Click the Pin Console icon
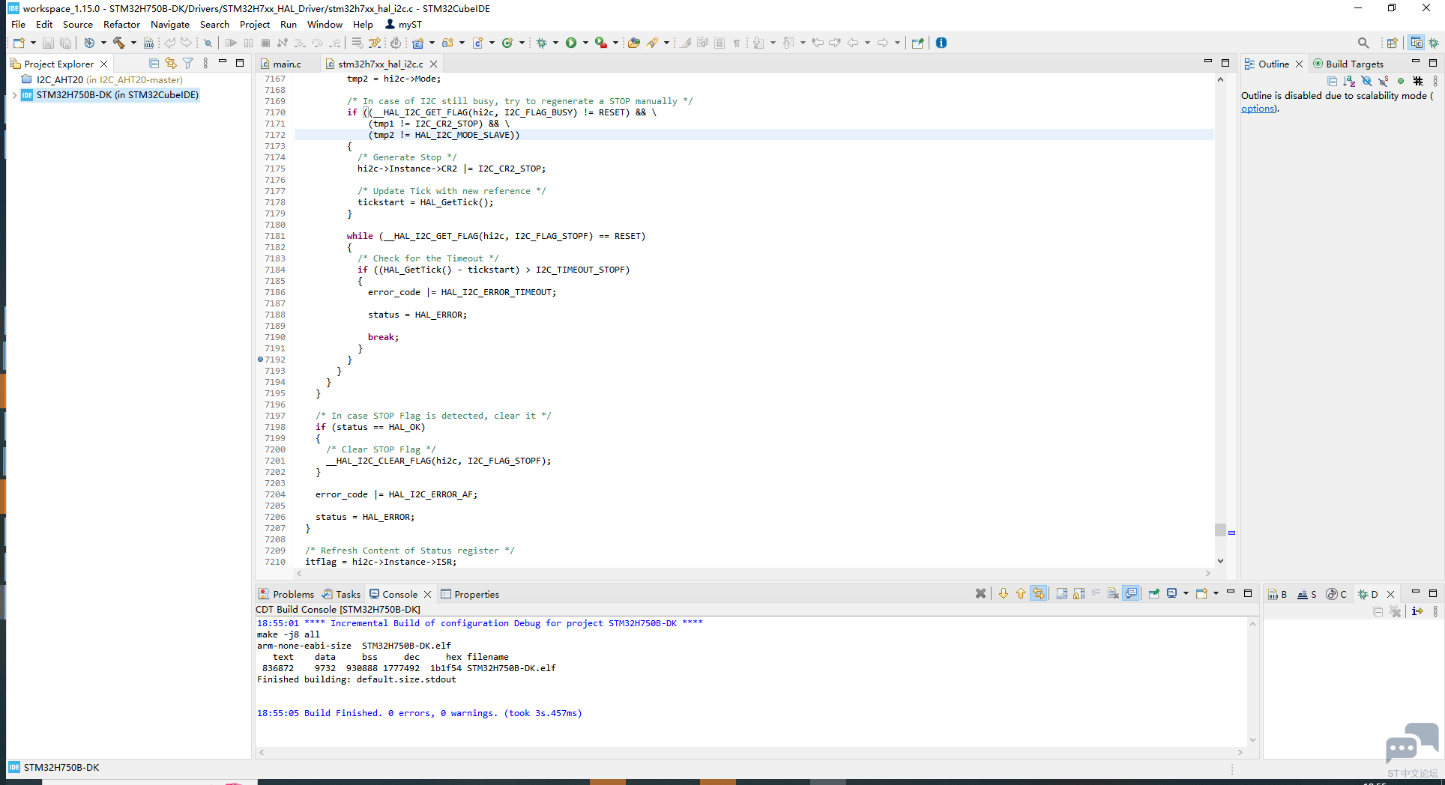 pyautogui.click(x=1153, y=593)
